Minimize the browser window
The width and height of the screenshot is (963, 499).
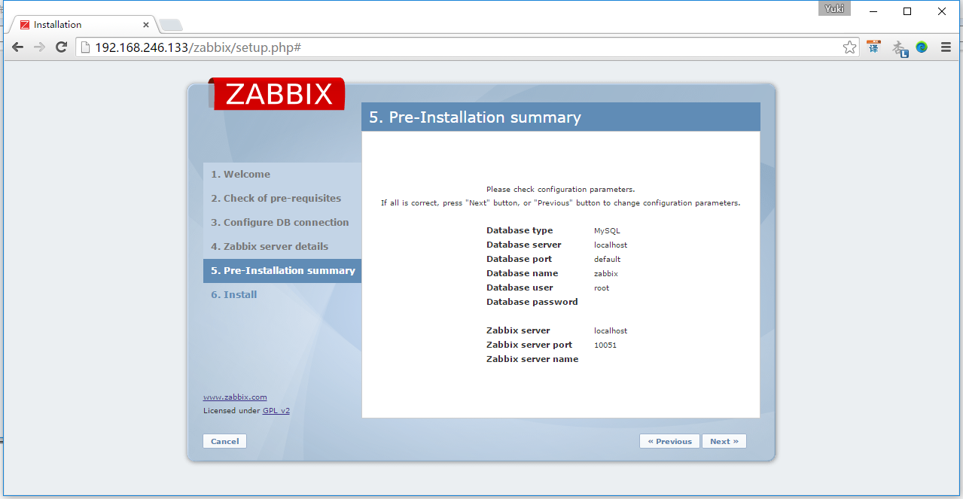tap(873, 11)
